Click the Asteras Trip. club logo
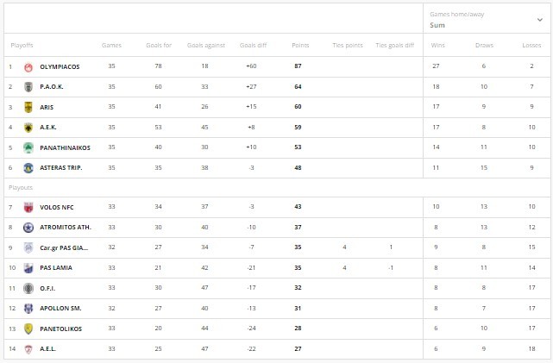Image resolution: width=553 pixels, height=363 pixels. [28, 167]
